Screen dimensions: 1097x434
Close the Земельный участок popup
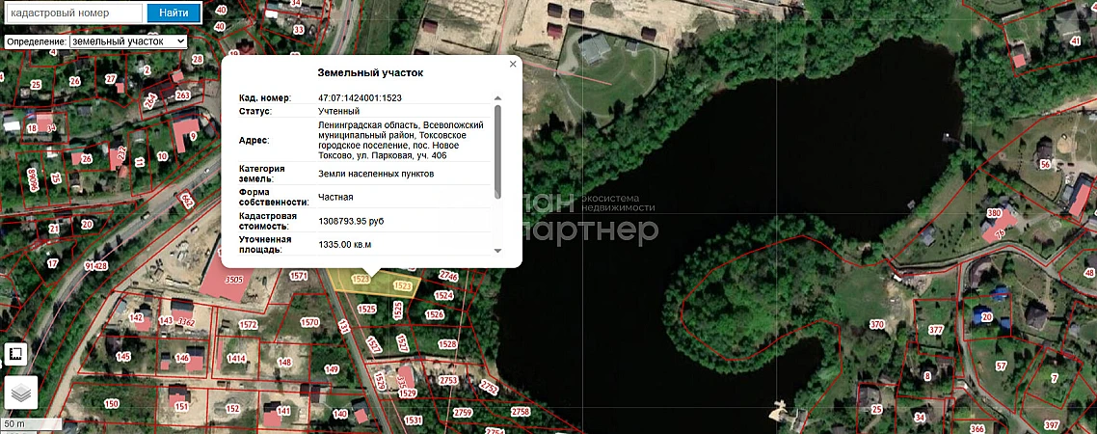click(x=513, y=65)
